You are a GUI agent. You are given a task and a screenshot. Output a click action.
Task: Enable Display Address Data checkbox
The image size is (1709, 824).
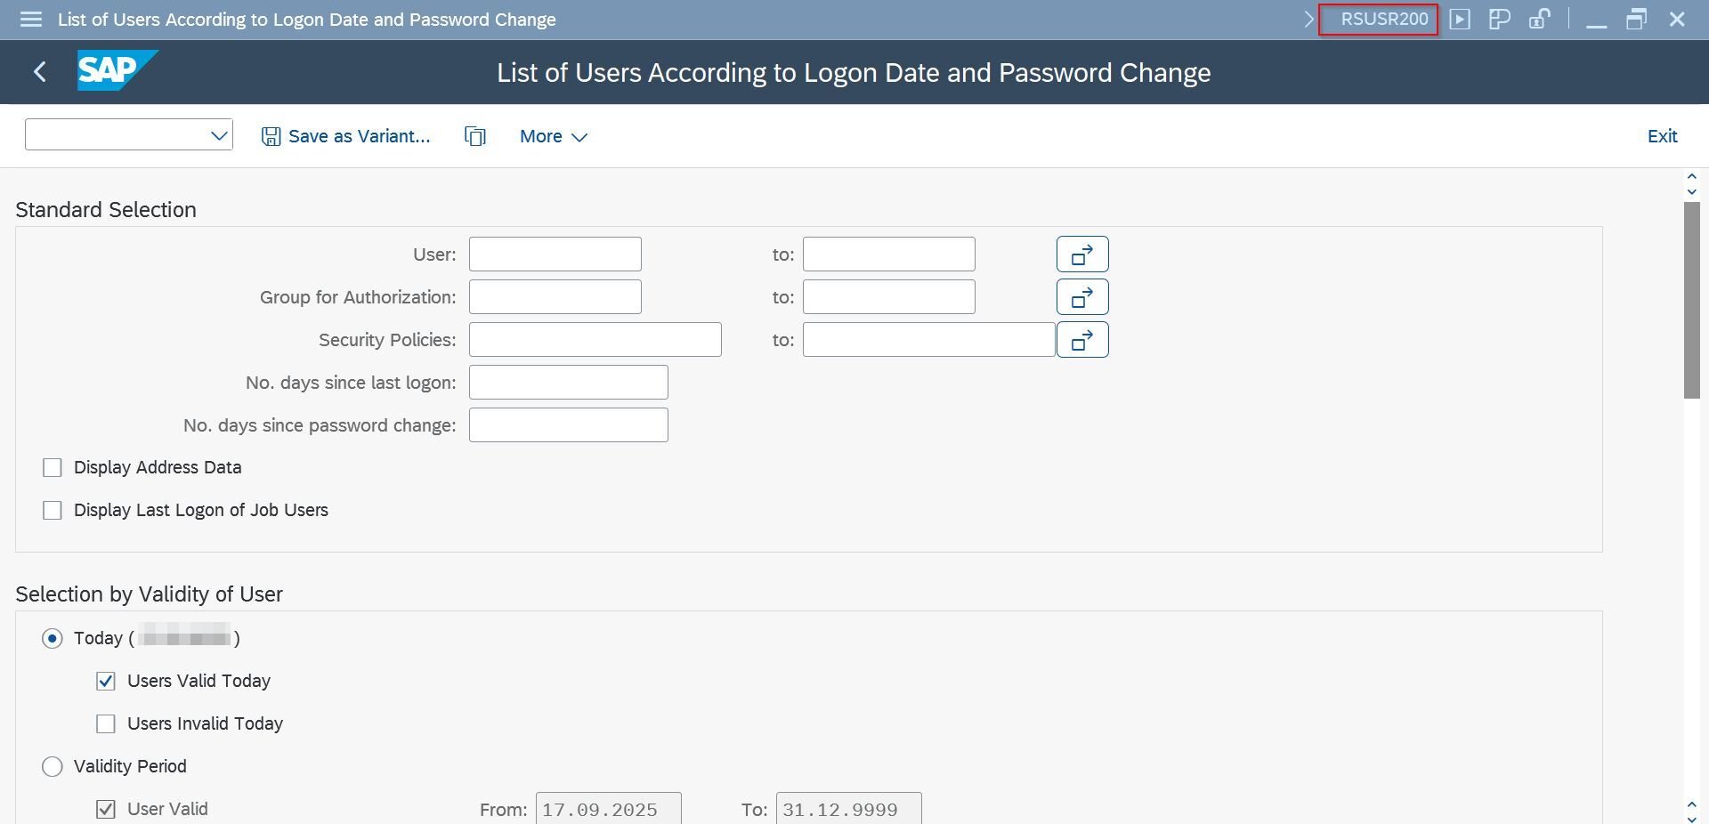(x=53, y=468)
